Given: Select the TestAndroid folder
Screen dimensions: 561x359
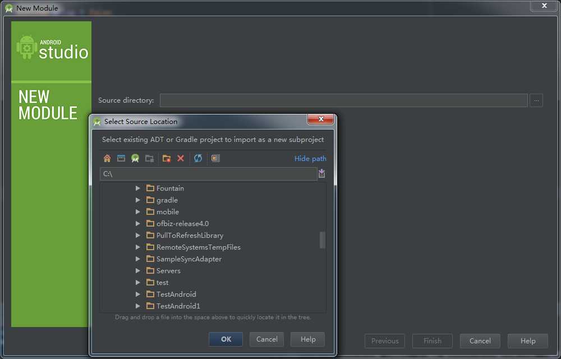Looking at the screenshot, I should (171, 294).
